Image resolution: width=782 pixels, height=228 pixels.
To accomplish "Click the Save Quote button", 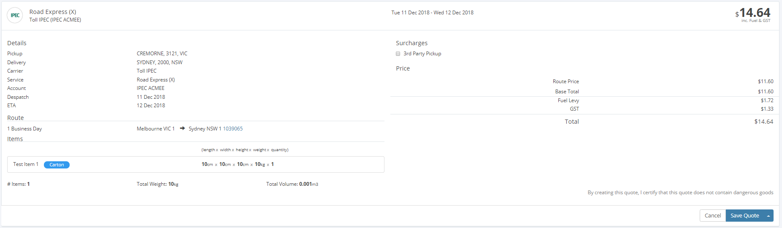I will point(745,216).
